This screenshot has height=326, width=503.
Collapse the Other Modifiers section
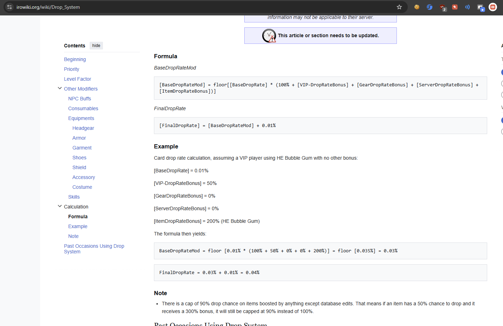point(60,88)
